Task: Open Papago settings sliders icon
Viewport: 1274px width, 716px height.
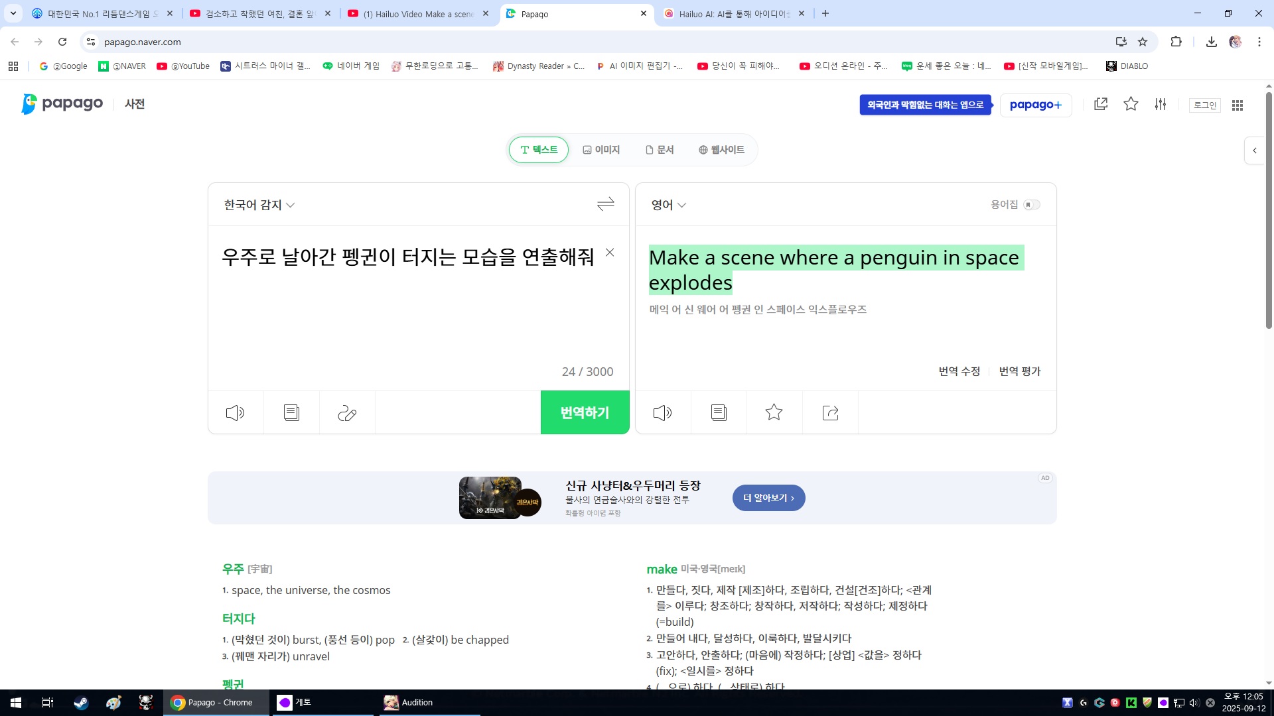Action: click(1160, 104)
